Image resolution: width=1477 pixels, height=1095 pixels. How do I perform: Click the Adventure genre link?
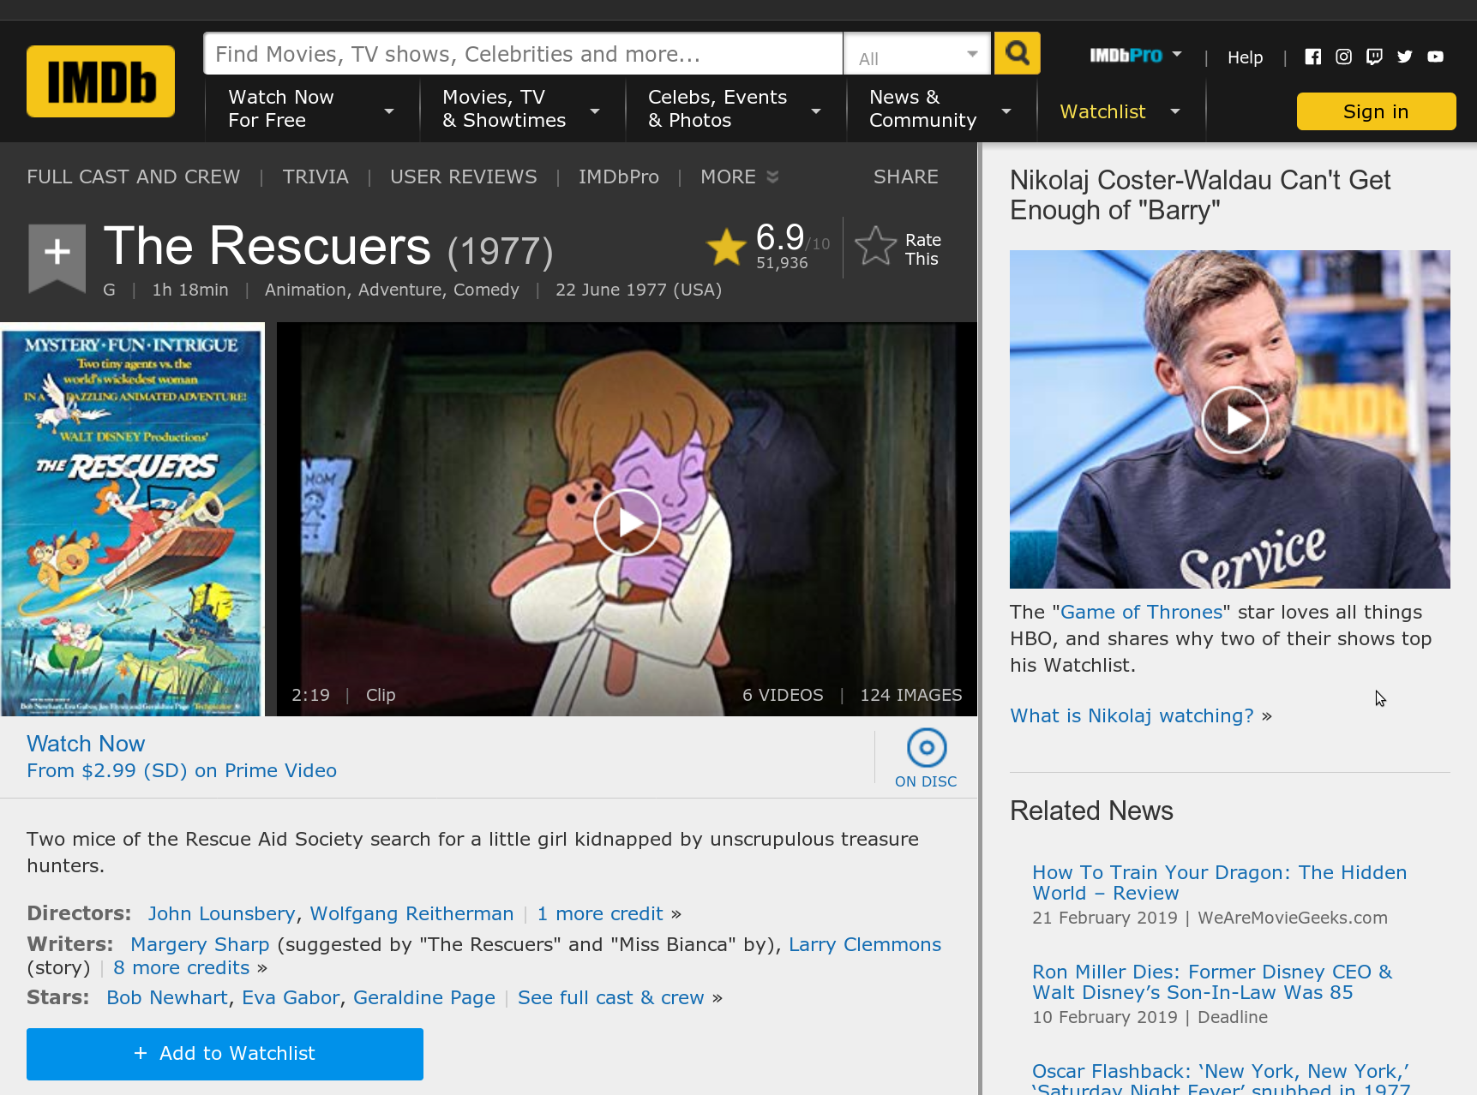pos(401,290)
